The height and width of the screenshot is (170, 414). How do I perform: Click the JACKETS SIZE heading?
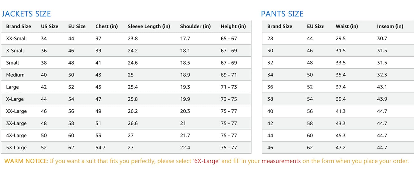(x=26, y=14)
